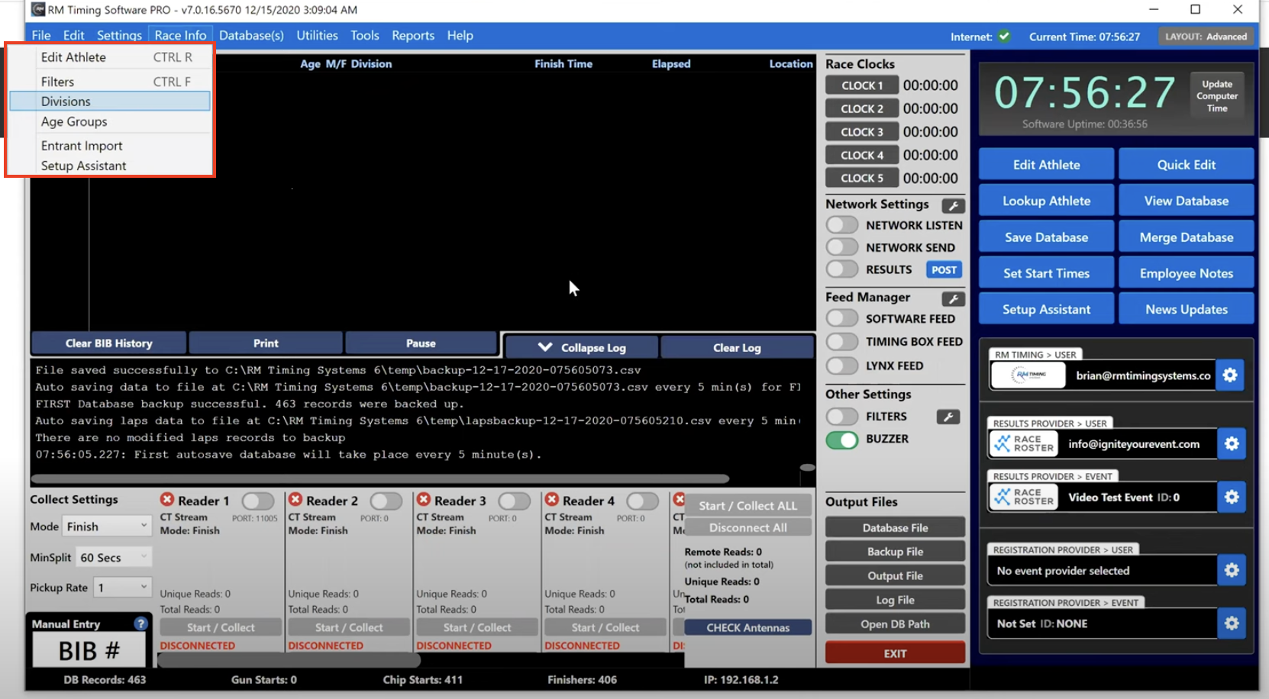Click gear icon for RM Timing user
This screenshot has height=699, width=1269.
point(1229,375)
